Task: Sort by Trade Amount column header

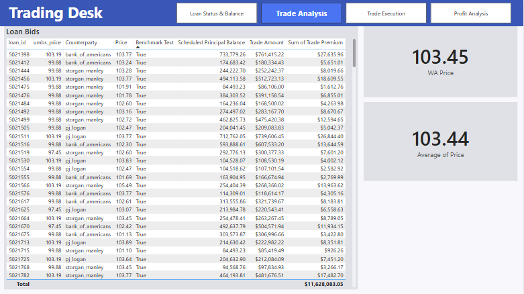Action: [x=266, y=42]
